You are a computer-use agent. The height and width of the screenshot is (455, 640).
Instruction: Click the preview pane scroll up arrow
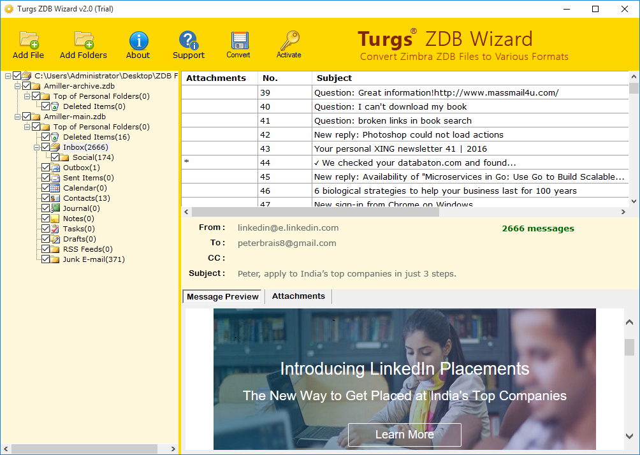[x=629, y=322]
